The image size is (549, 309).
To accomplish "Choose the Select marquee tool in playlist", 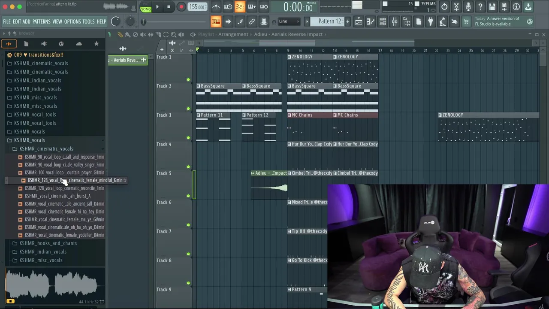I will 166,35.
